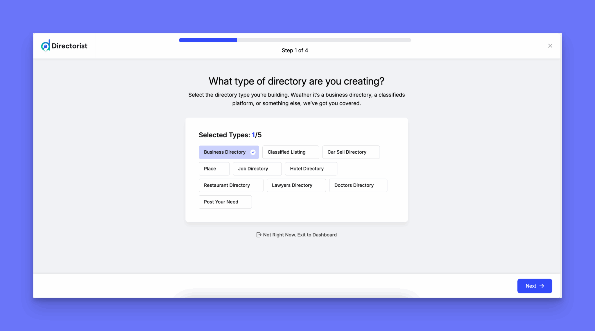Click the Directorist logo icon
Viewport: 595px width, 331px height.
point(46,46)
